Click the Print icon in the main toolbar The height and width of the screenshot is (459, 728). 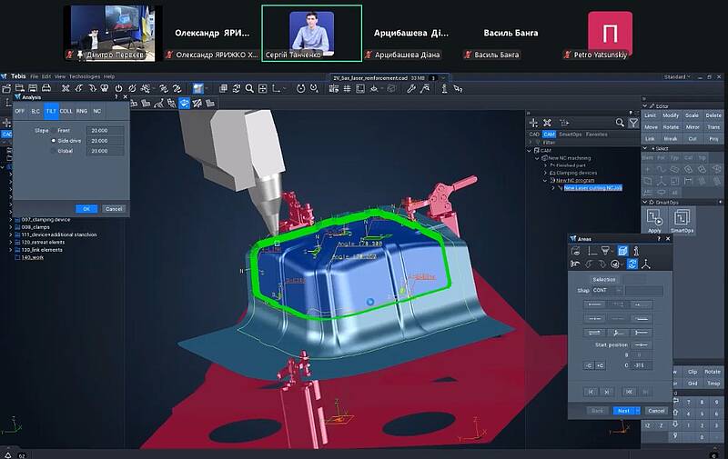48,89
